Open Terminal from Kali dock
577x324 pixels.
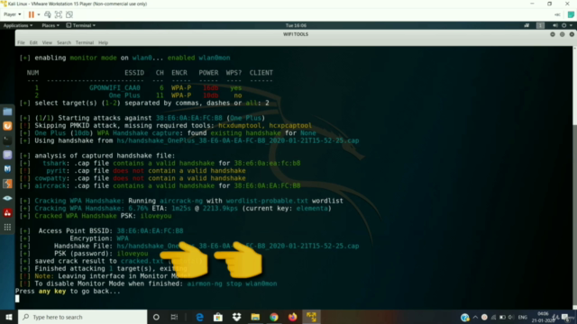pyautogui.click(x=7, y=140)
